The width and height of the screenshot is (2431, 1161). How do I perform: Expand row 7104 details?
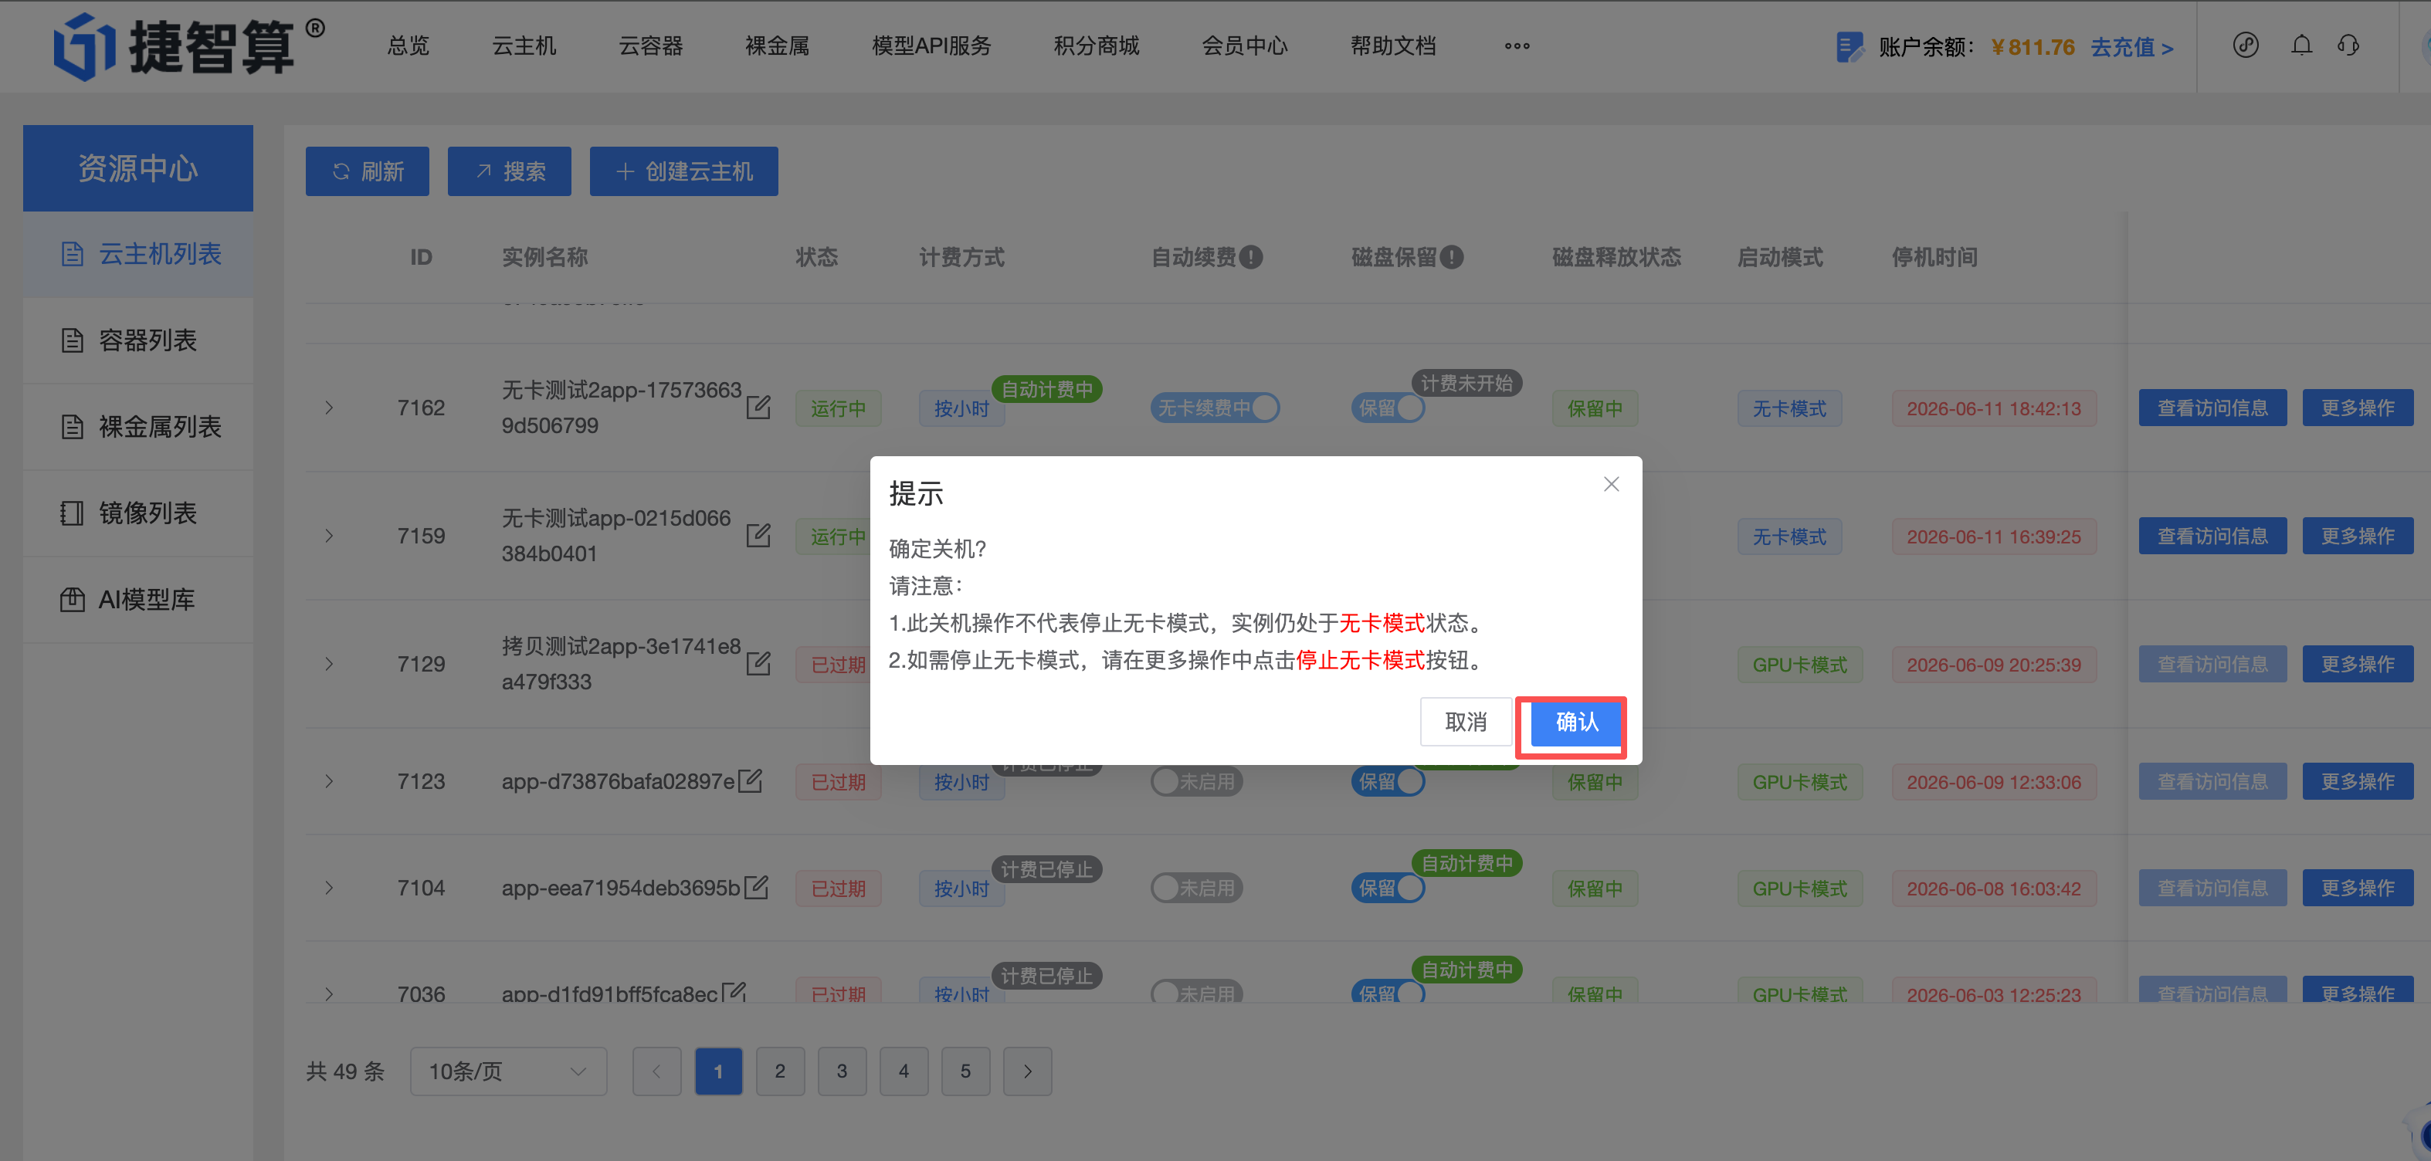[329, 888]
